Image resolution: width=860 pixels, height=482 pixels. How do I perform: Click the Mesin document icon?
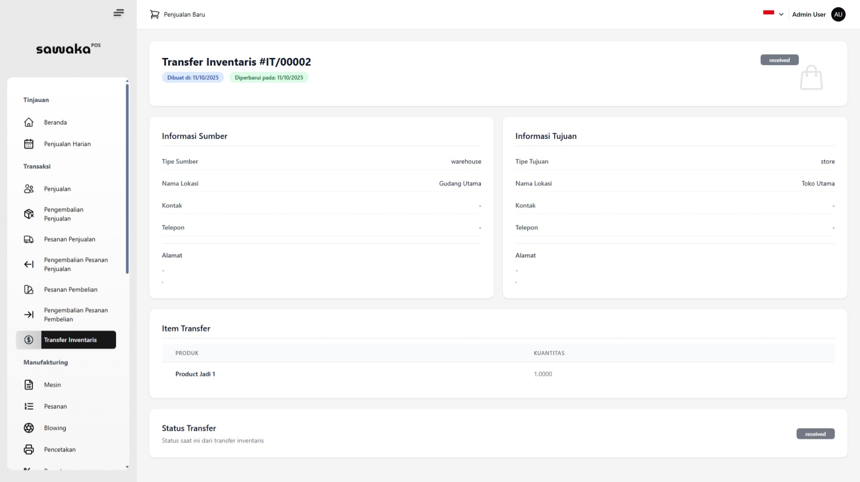coord(29,385)
